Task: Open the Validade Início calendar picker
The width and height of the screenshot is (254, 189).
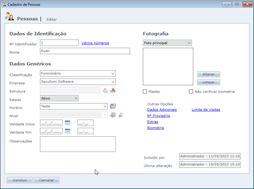Action: pyautogui.click(x=67, y=123)
